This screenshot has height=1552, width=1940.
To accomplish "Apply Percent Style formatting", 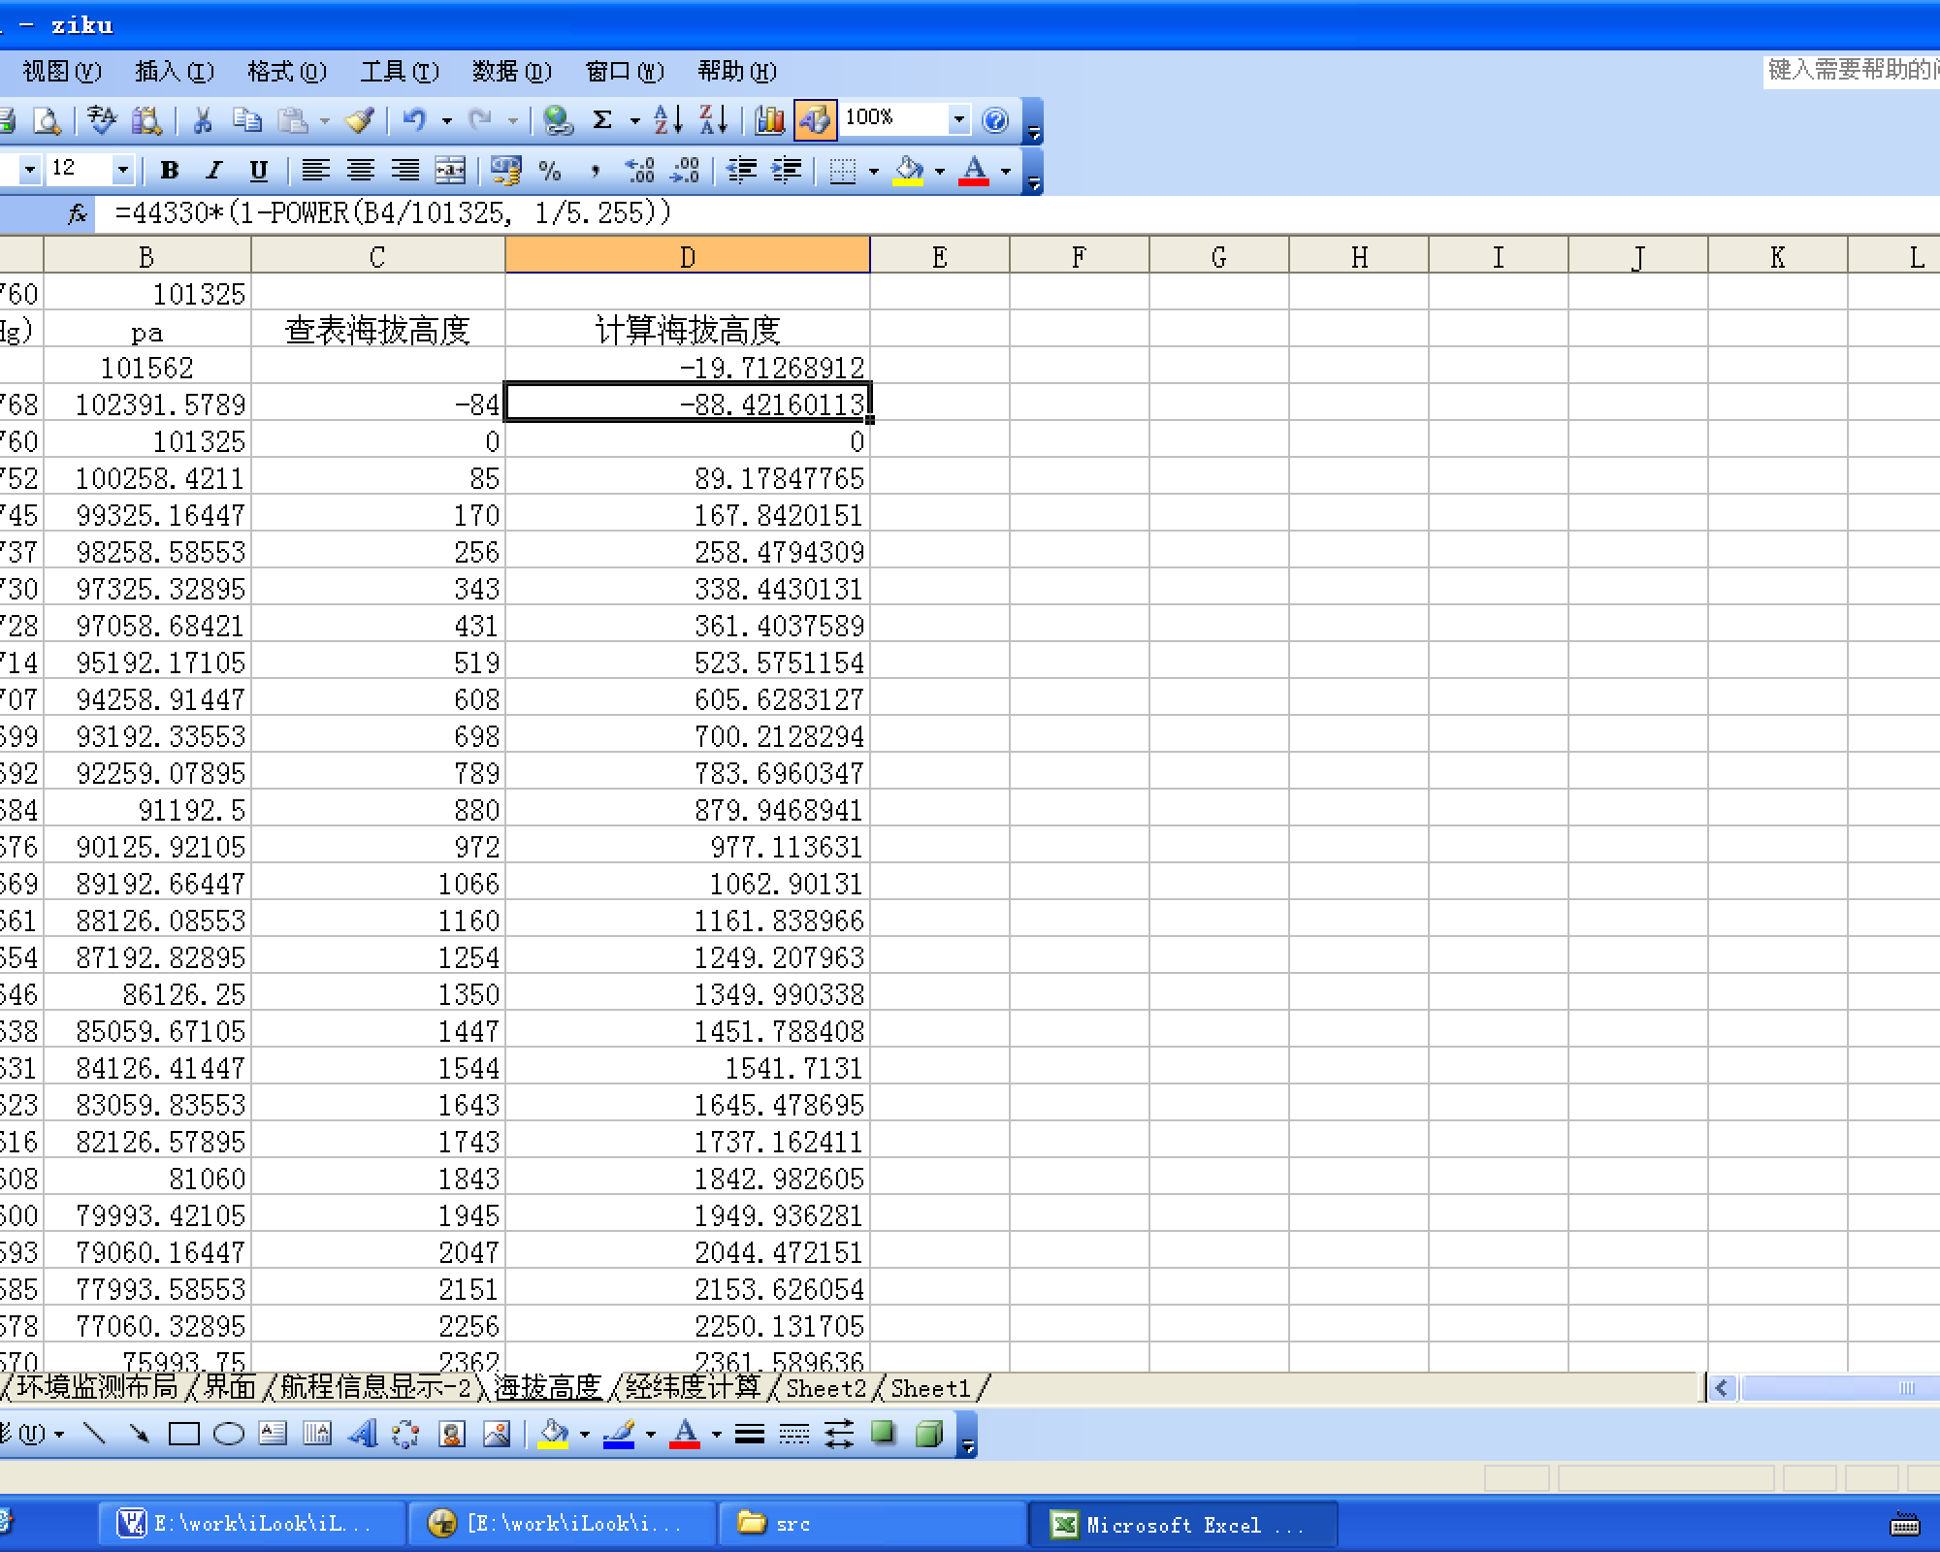I will point(550,172).
